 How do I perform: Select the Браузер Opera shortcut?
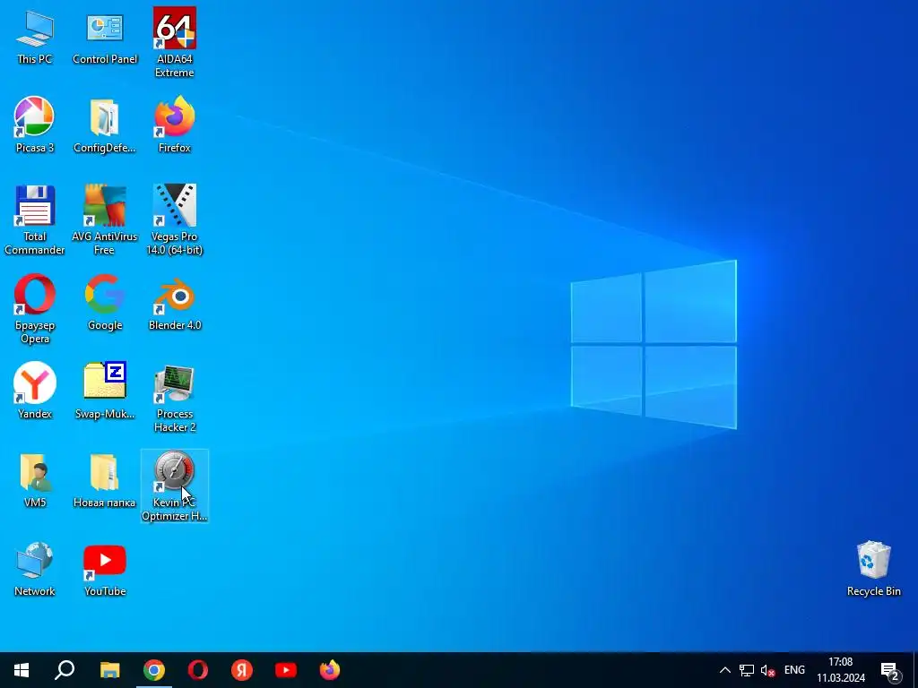[35, 309]
